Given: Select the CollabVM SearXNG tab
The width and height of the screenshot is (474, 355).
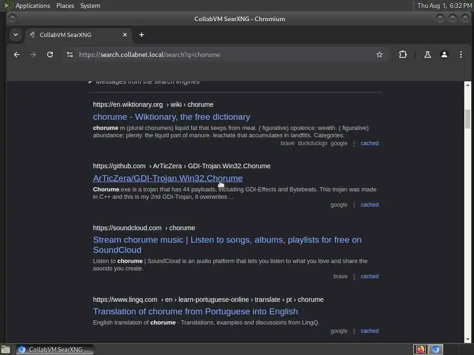Looking at the screenshot, I should [x=78, y=35].
